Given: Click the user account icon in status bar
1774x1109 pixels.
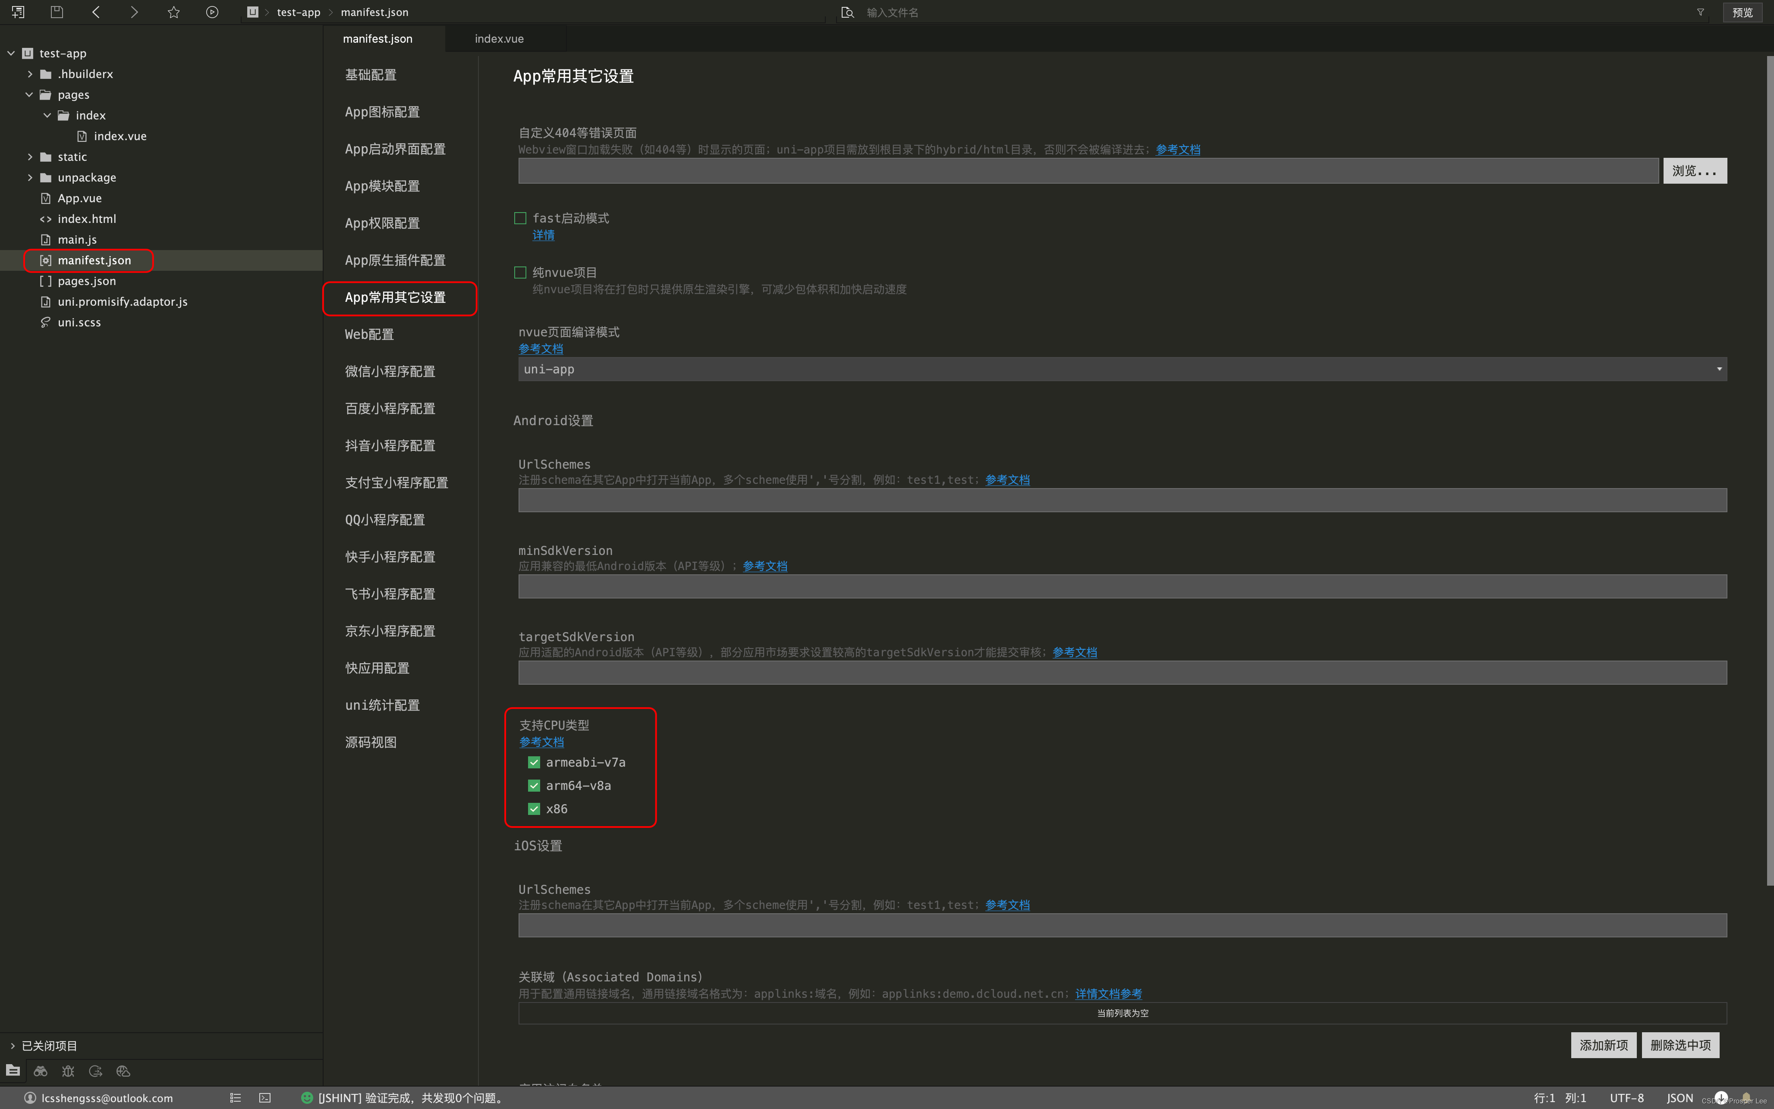Looking at the screenshot, I should [x=30, y=1098].
